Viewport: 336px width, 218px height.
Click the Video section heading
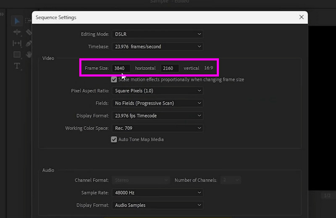[x=48, y=58]
